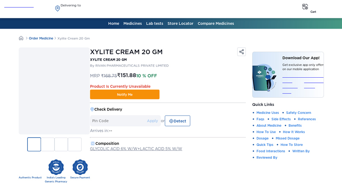Click the Product Is Currently Unavailable text

120,87
